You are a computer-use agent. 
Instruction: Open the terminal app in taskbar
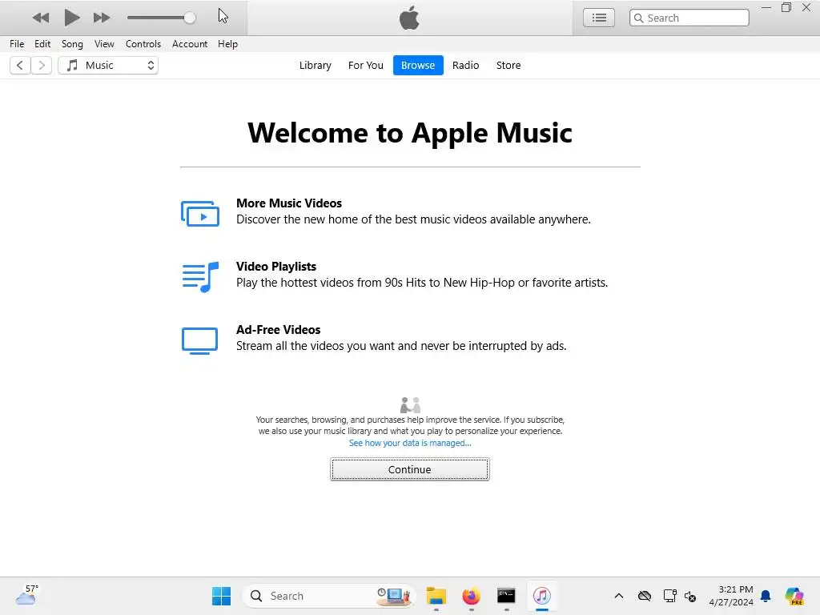click(x=506, y=596)
